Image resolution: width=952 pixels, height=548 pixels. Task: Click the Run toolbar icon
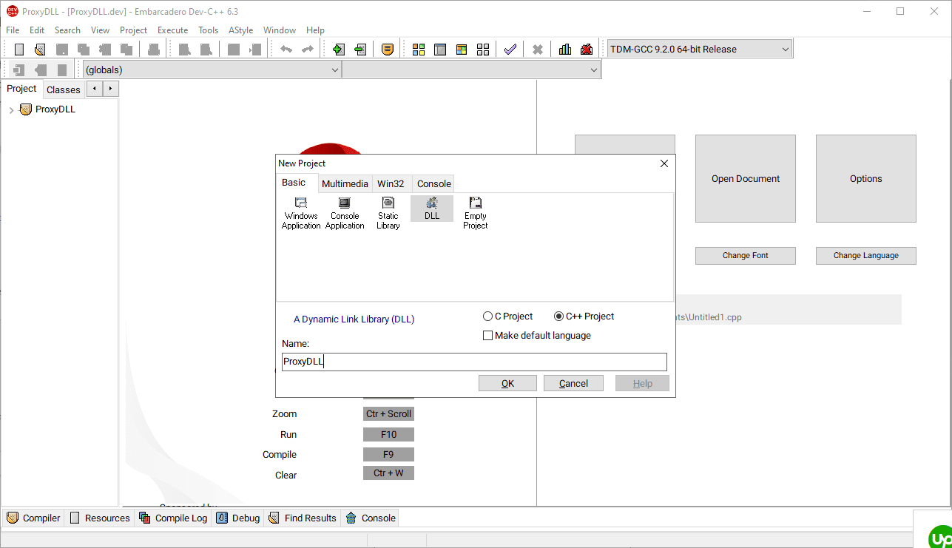click(x=440, y=50)
